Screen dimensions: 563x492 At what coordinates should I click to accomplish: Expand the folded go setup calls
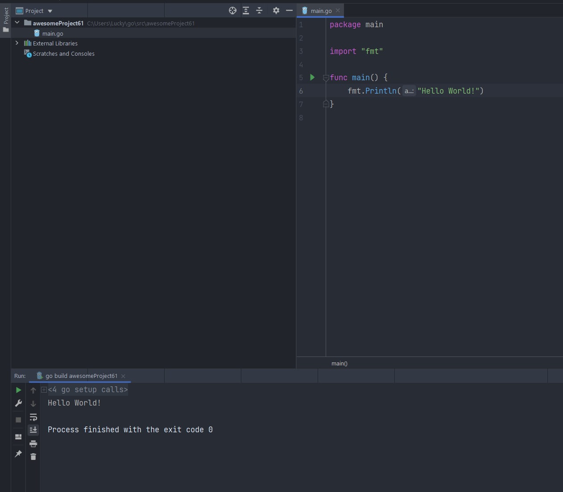pos(44,389)
